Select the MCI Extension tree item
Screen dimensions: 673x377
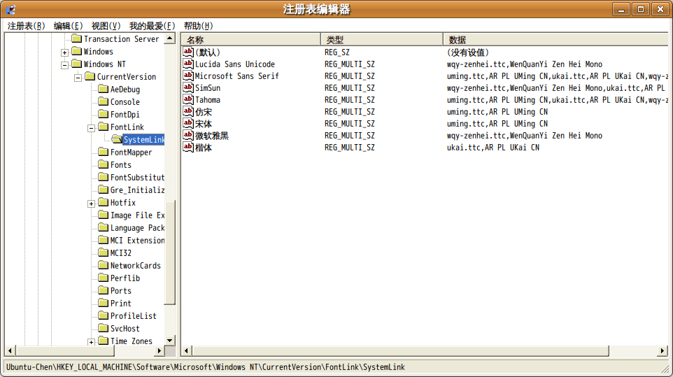(137, 240)
